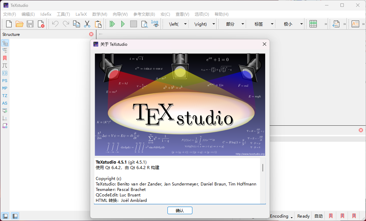Image resolution: width=366 pixels, height=221 pixels.
Task: View the log with the log eye icon
Action: coord(155,24)
